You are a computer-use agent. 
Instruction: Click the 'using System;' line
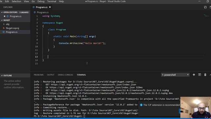click(51, 16)
